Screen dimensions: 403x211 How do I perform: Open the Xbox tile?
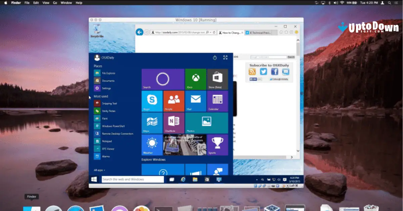196,79
